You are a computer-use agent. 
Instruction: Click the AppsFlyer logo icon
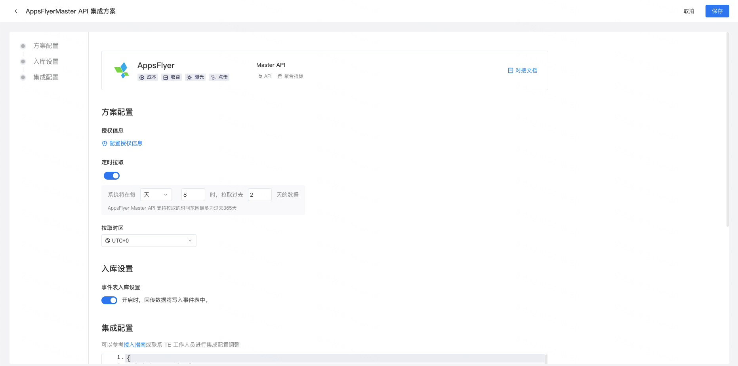(x=122, y=70)
